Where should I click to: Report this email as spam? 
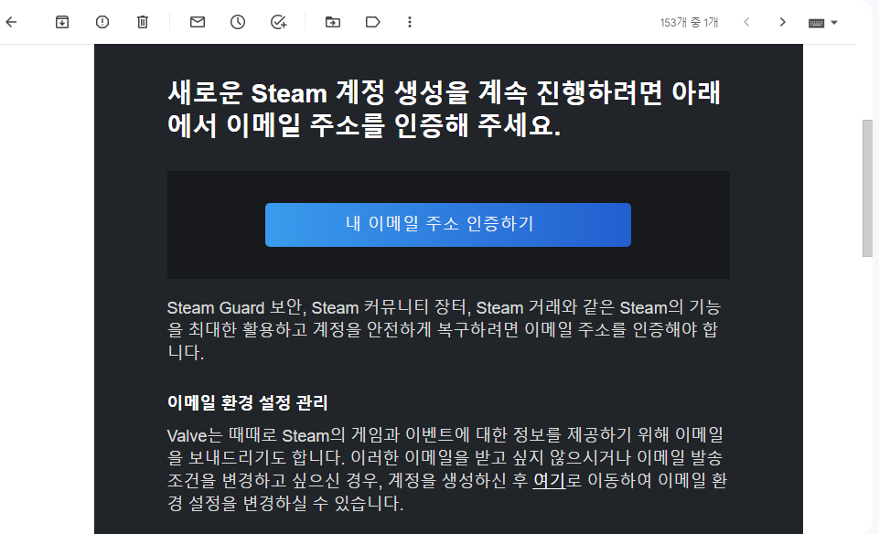coord(102,22)
